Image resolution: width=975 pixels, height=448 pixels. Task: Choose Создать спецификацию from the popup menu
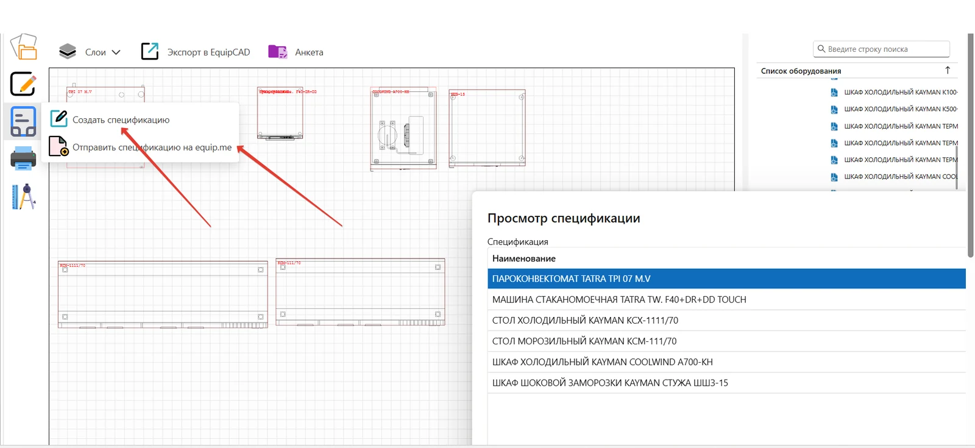click(110, 119)
